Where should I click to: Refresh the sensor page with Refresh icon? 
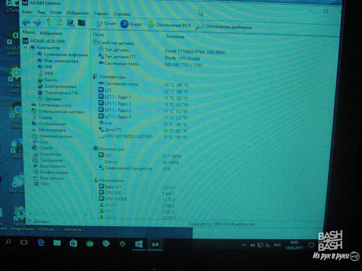click(x=59, y=22)
